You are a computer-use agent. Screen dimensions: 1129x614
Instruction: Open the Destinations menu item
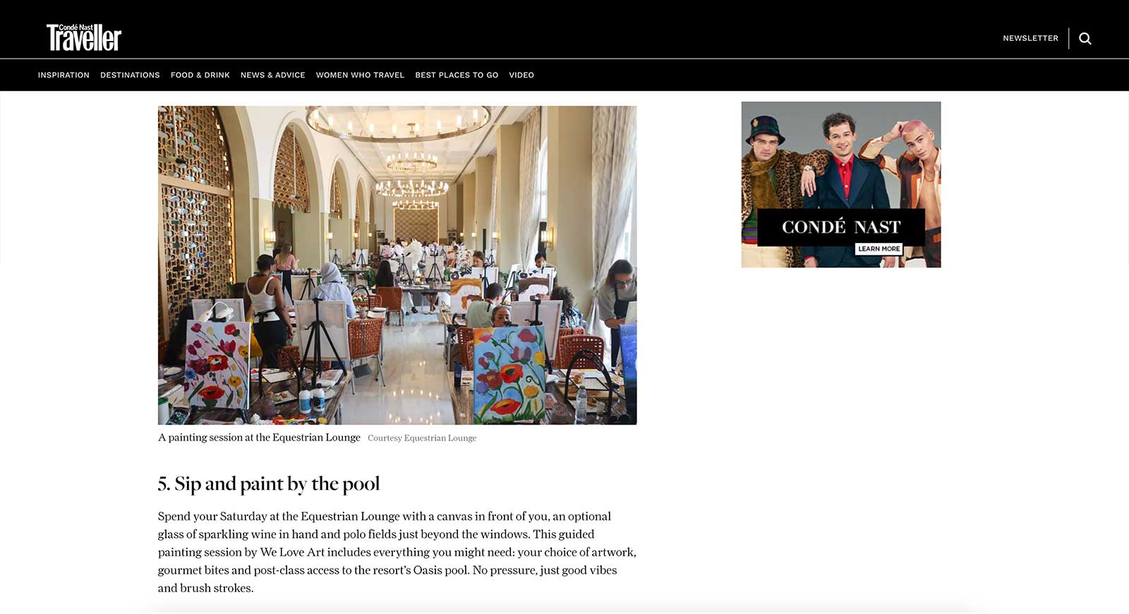(x=130, y=75)
